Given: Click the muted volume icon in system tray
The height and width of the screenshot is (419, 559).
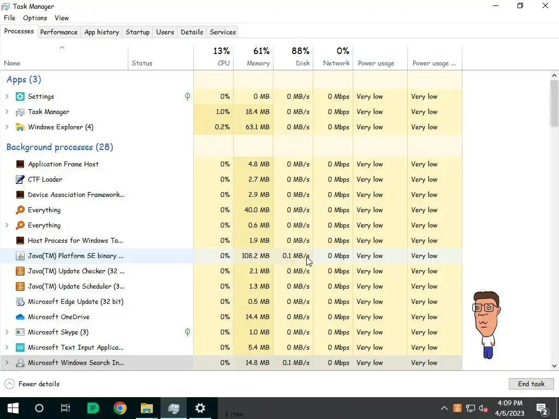Looking at the screenshot, I should pos(484,408).
